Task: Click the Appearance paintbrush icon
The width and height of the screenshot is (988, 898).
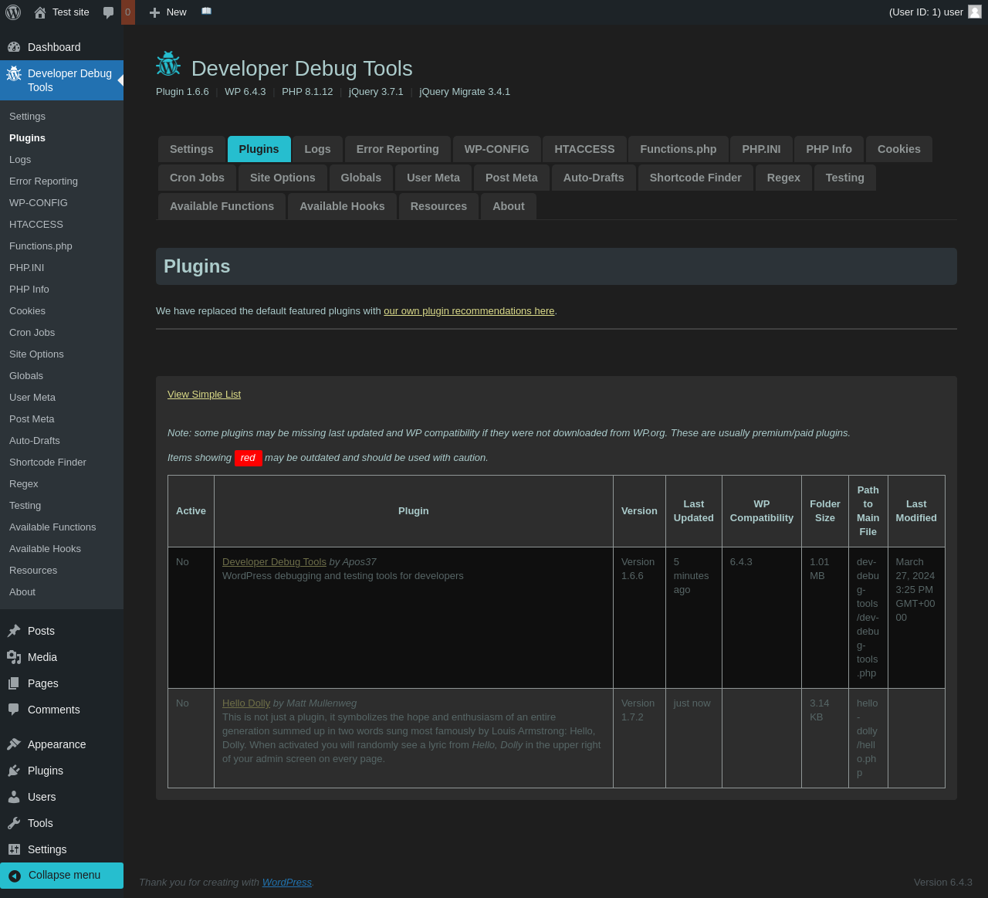Action: click(14, 744)
